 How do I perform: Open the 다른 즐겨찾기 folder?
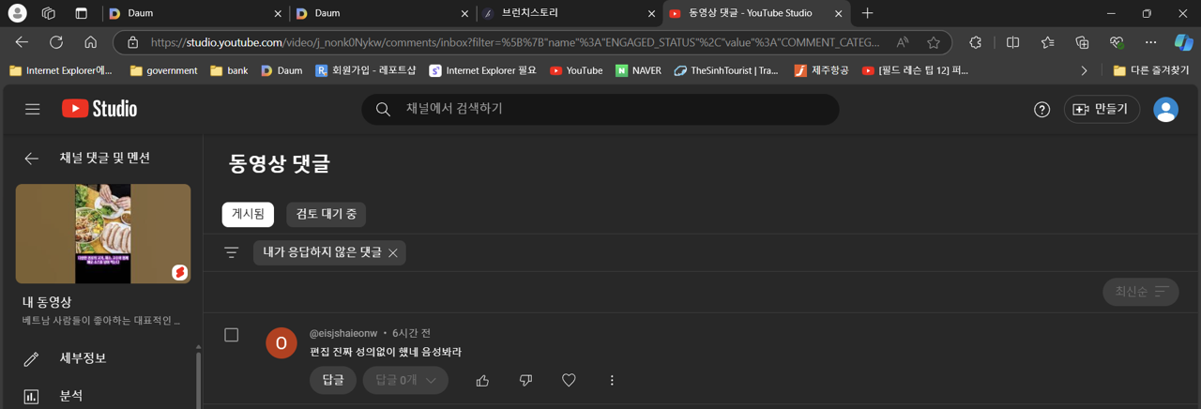click(x=1151, y=70)
